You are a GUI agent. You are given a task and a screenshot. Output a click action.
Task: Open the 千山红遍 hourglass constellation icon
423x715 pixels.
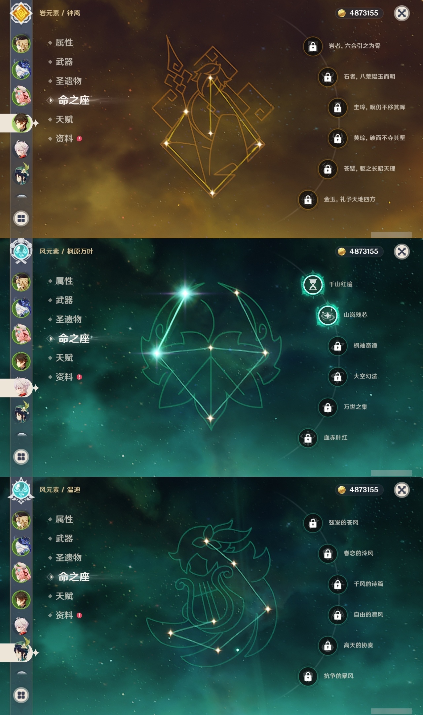click(x=313, y=285)
